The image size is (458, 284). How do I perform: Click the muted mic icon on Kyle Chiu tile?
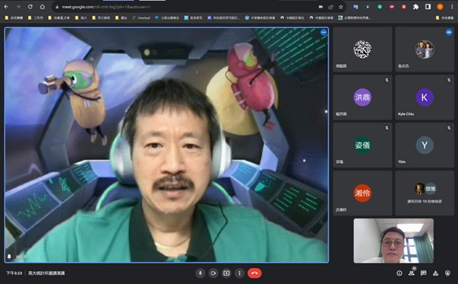tap(449, 80)
